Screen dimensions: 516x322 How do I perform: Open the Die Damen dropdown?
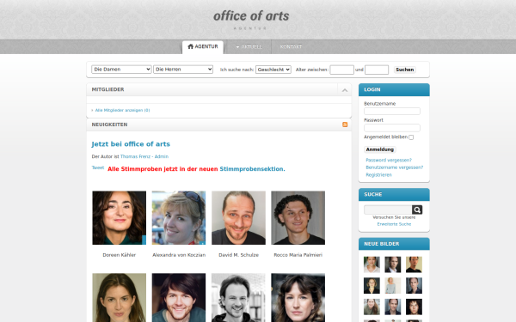click(x=121, y=70)
